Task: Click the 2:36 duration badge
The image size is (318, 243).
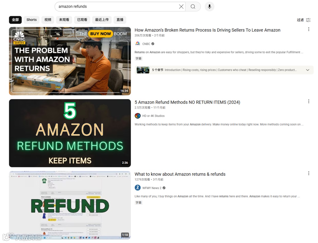Action: click(x=125, y=163)
